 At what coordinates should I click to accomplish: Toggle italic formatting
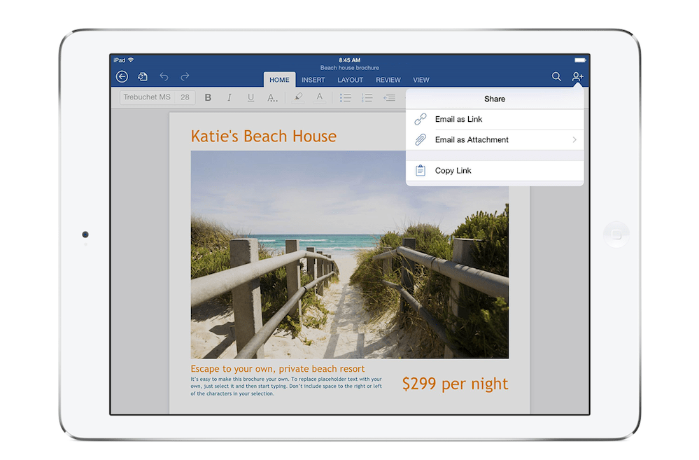[x=229, y=98]
